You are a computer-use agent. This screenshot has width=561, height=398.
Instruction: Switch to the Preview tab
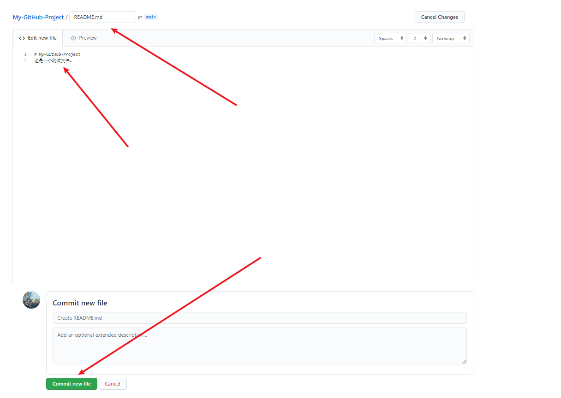pyautogui.click(x=84, y=38)
